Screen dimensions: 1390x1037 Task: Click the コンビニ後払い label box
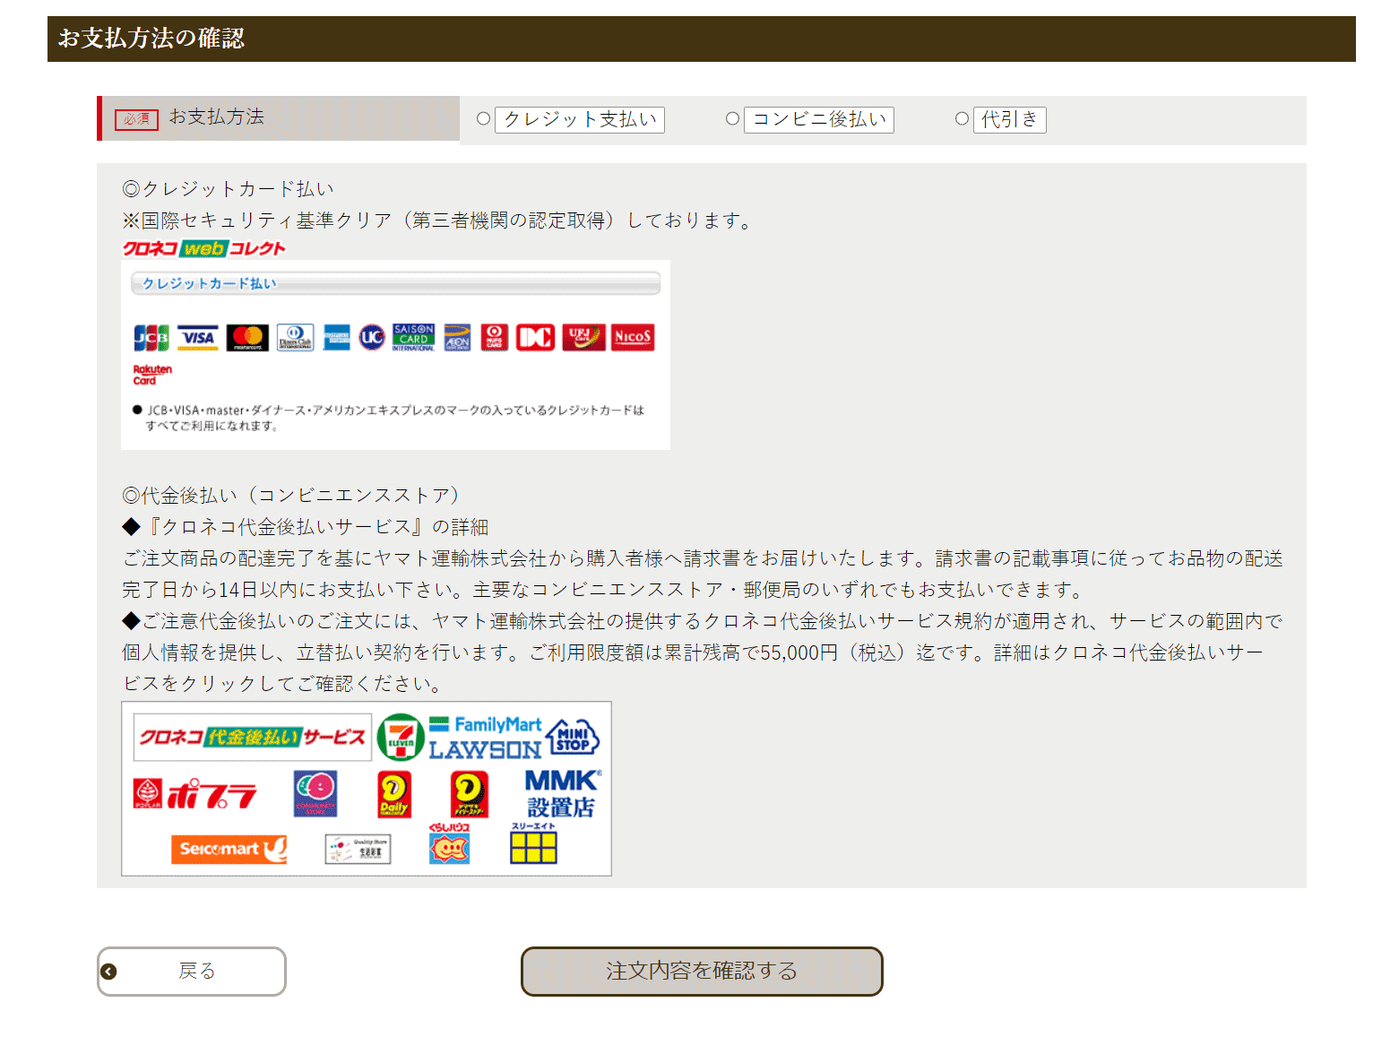tap(819, 119)
